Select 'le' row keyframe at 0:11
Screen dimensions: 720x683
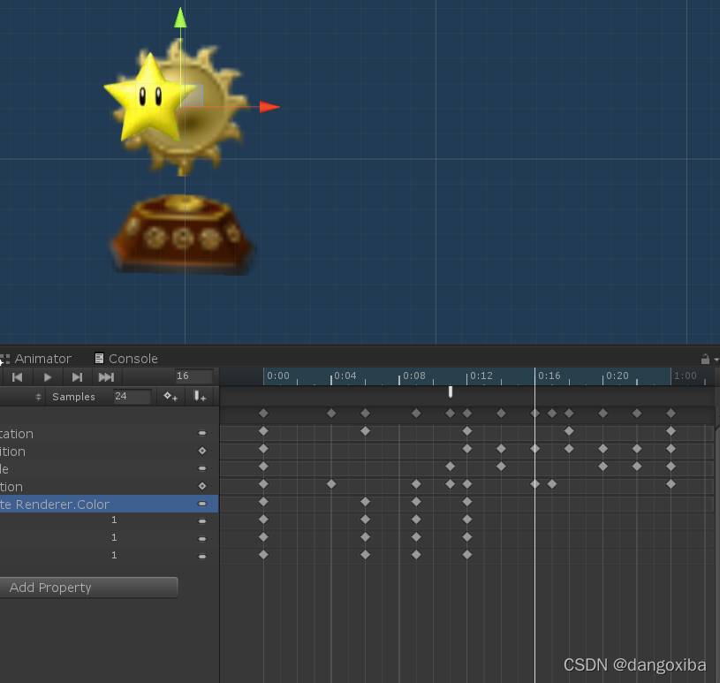450,467
